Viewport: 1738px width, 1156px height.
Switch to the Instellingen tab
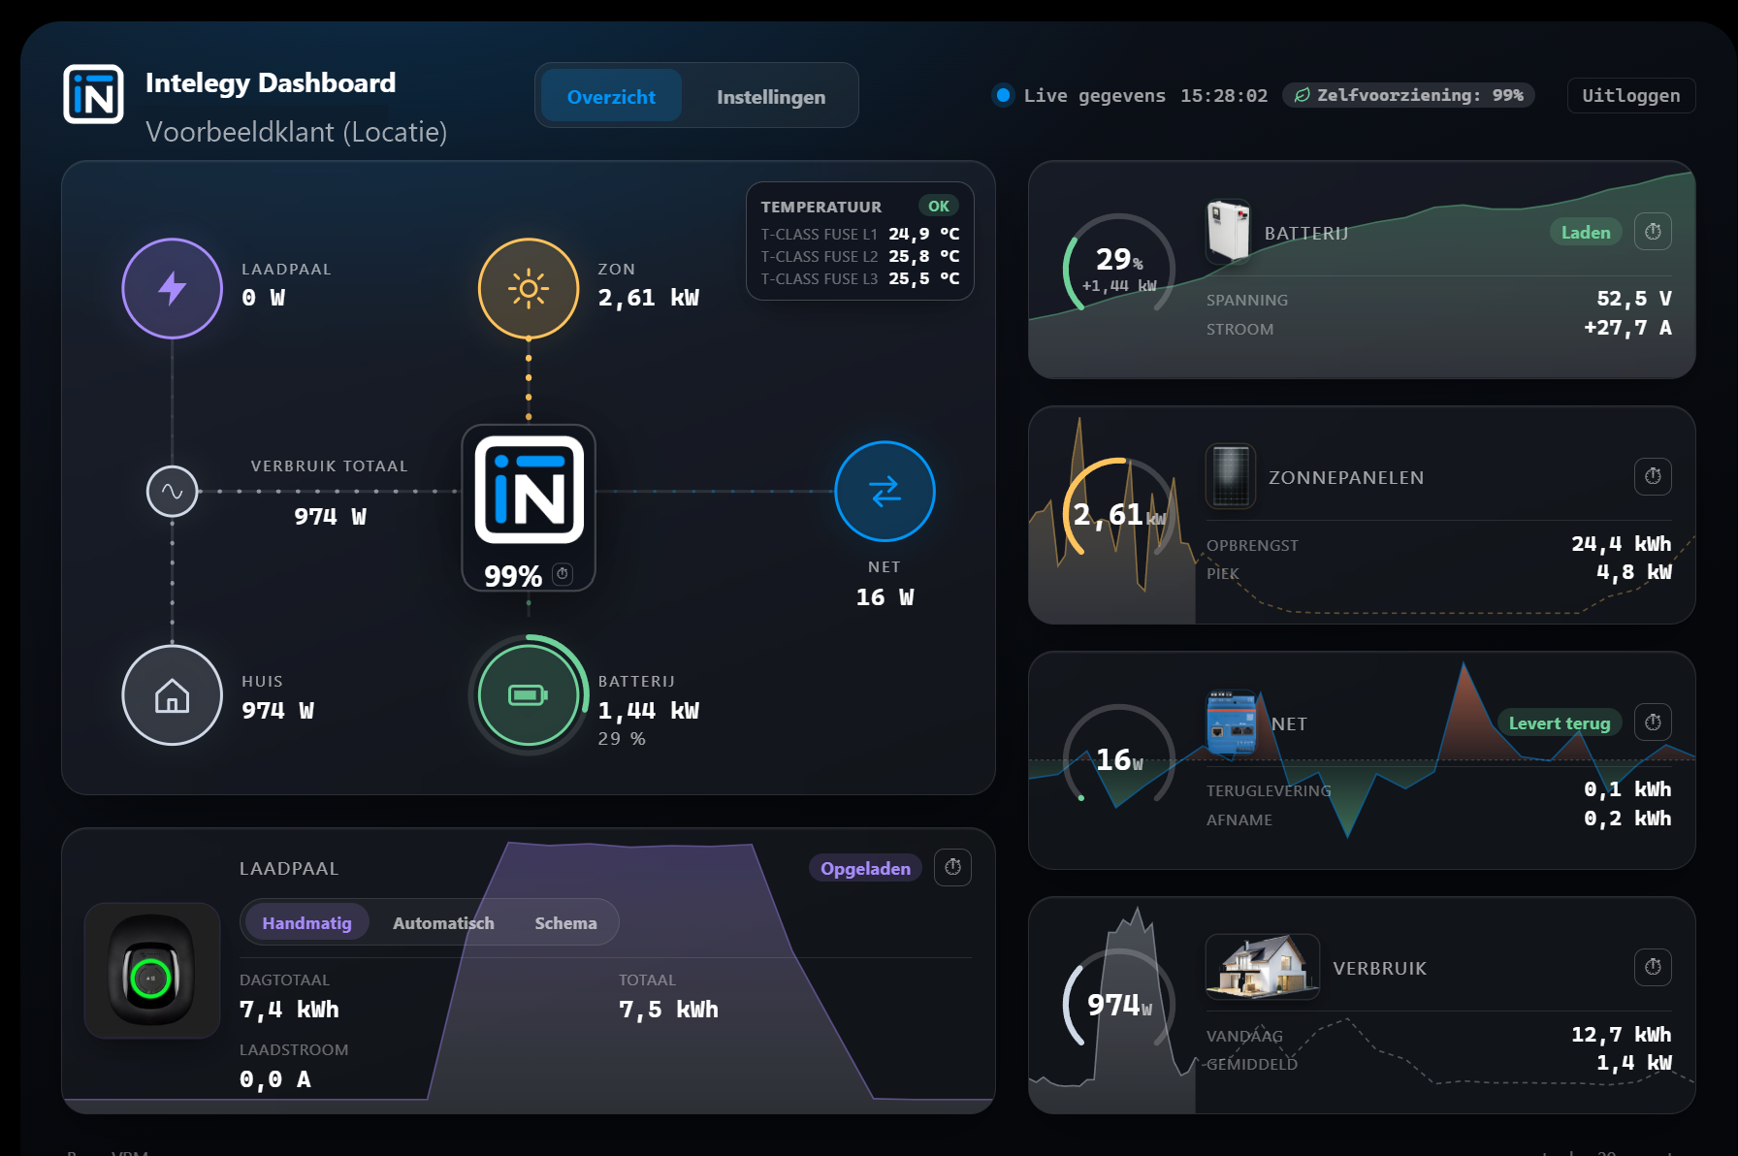771,96
